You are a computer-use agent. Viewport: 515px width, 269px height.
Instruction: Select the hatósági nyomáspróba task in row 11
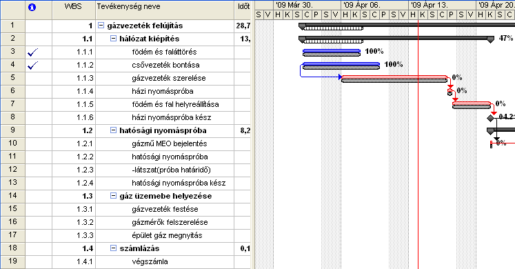click(x=170, y=157)
